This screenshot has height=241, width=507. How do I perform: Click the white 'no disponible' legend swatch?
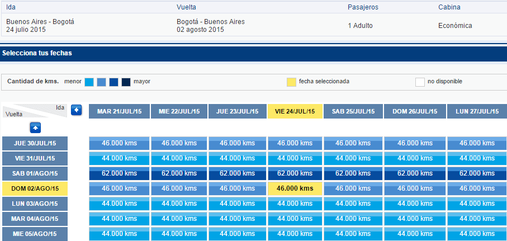point(420,82)
